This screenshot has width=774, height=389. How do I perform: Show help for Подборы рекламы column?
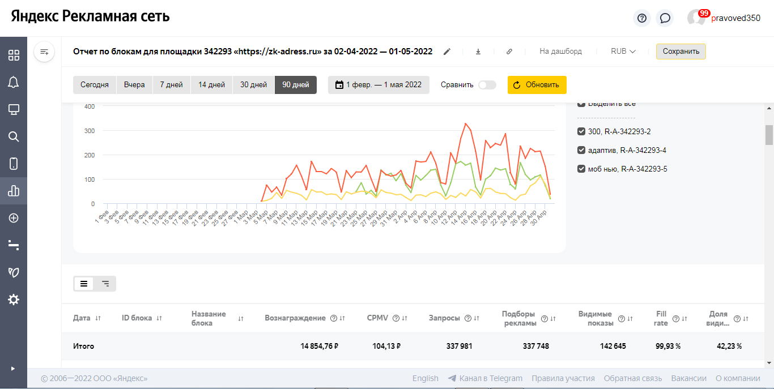coord(544,319)
